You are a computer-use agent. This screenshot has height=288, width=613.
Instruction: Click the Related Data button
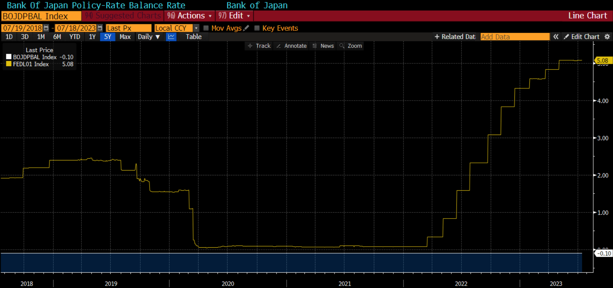(455, 37)
